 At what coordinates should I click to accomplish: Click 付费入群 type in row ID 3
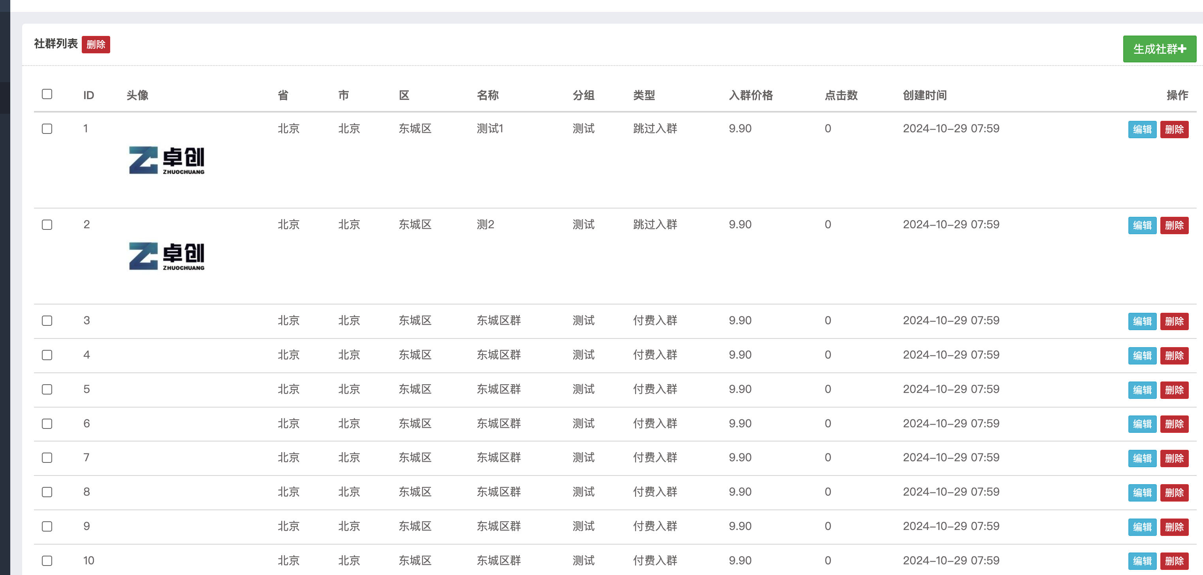655,320
